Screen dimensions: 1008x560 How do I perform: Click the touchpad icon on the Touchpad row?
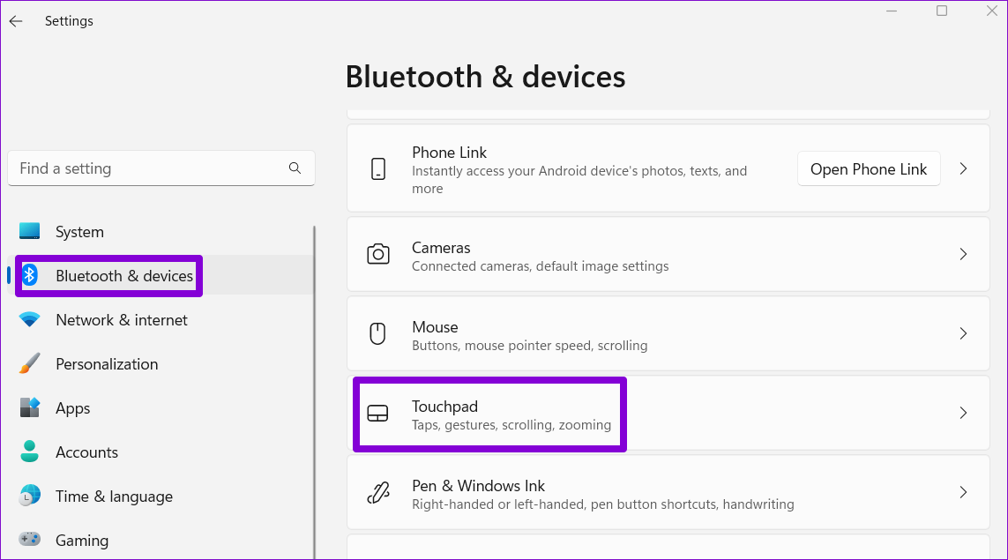(378, 413)
